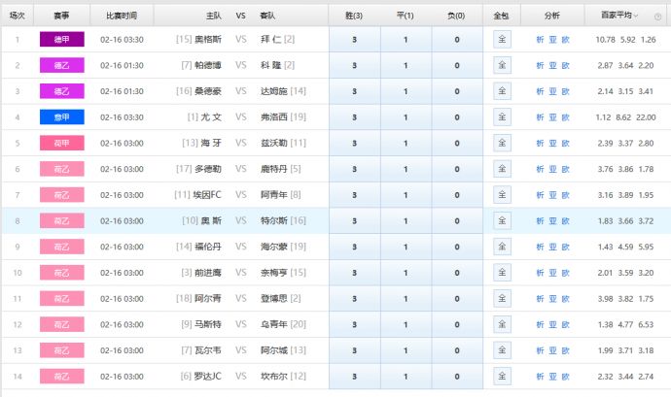This screenshot has width=671, height=397.
Task: Select draw (1) for 帕德博 vs 科隆
Action: (x=406, y=65)
